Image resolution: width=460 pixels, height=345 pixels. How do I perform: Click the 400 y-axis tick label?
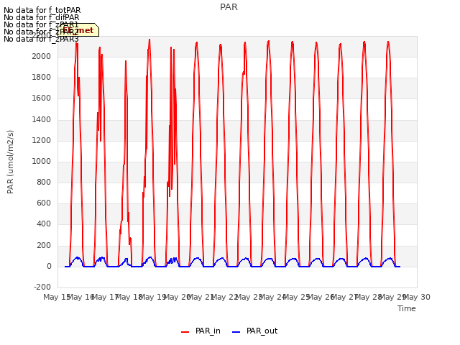click(x=44, y=224)
